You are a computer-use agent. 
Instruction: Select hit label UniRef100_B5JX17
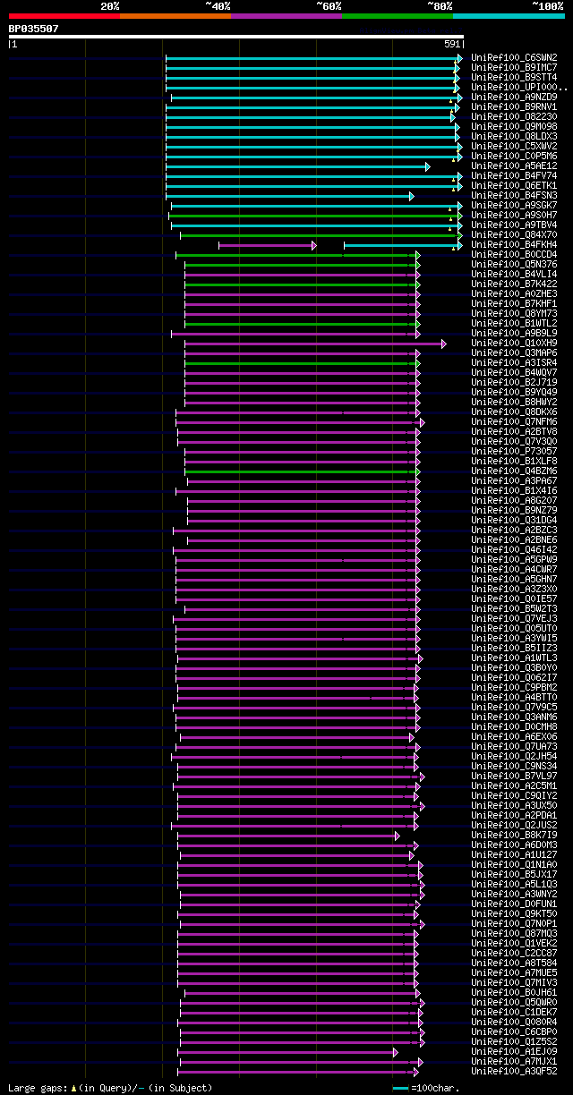[x=514, y=874]
